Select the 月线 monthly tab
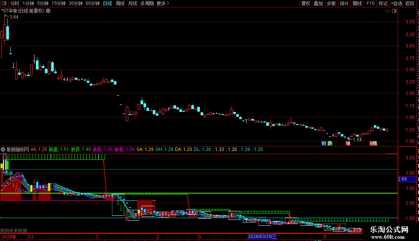The width and height of the screenshot is (419, 241). click(132, 3)
